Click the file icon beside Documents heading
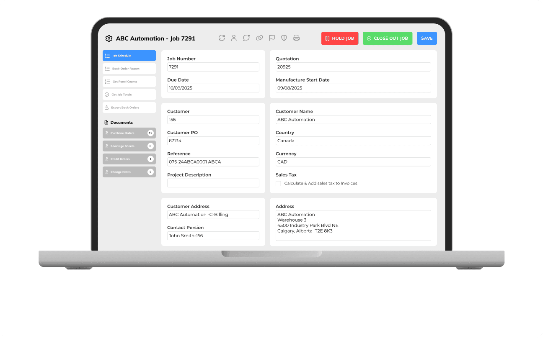This screenshot has height=338, width=543. [106, 123]
